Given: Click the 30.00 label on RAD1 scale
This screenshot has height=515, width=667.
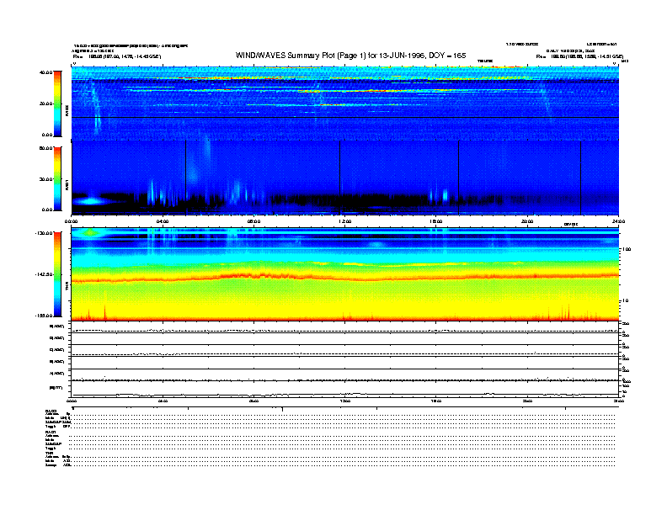Looking at the screenshot, I should pyautogui.click(x=45, y=179).
